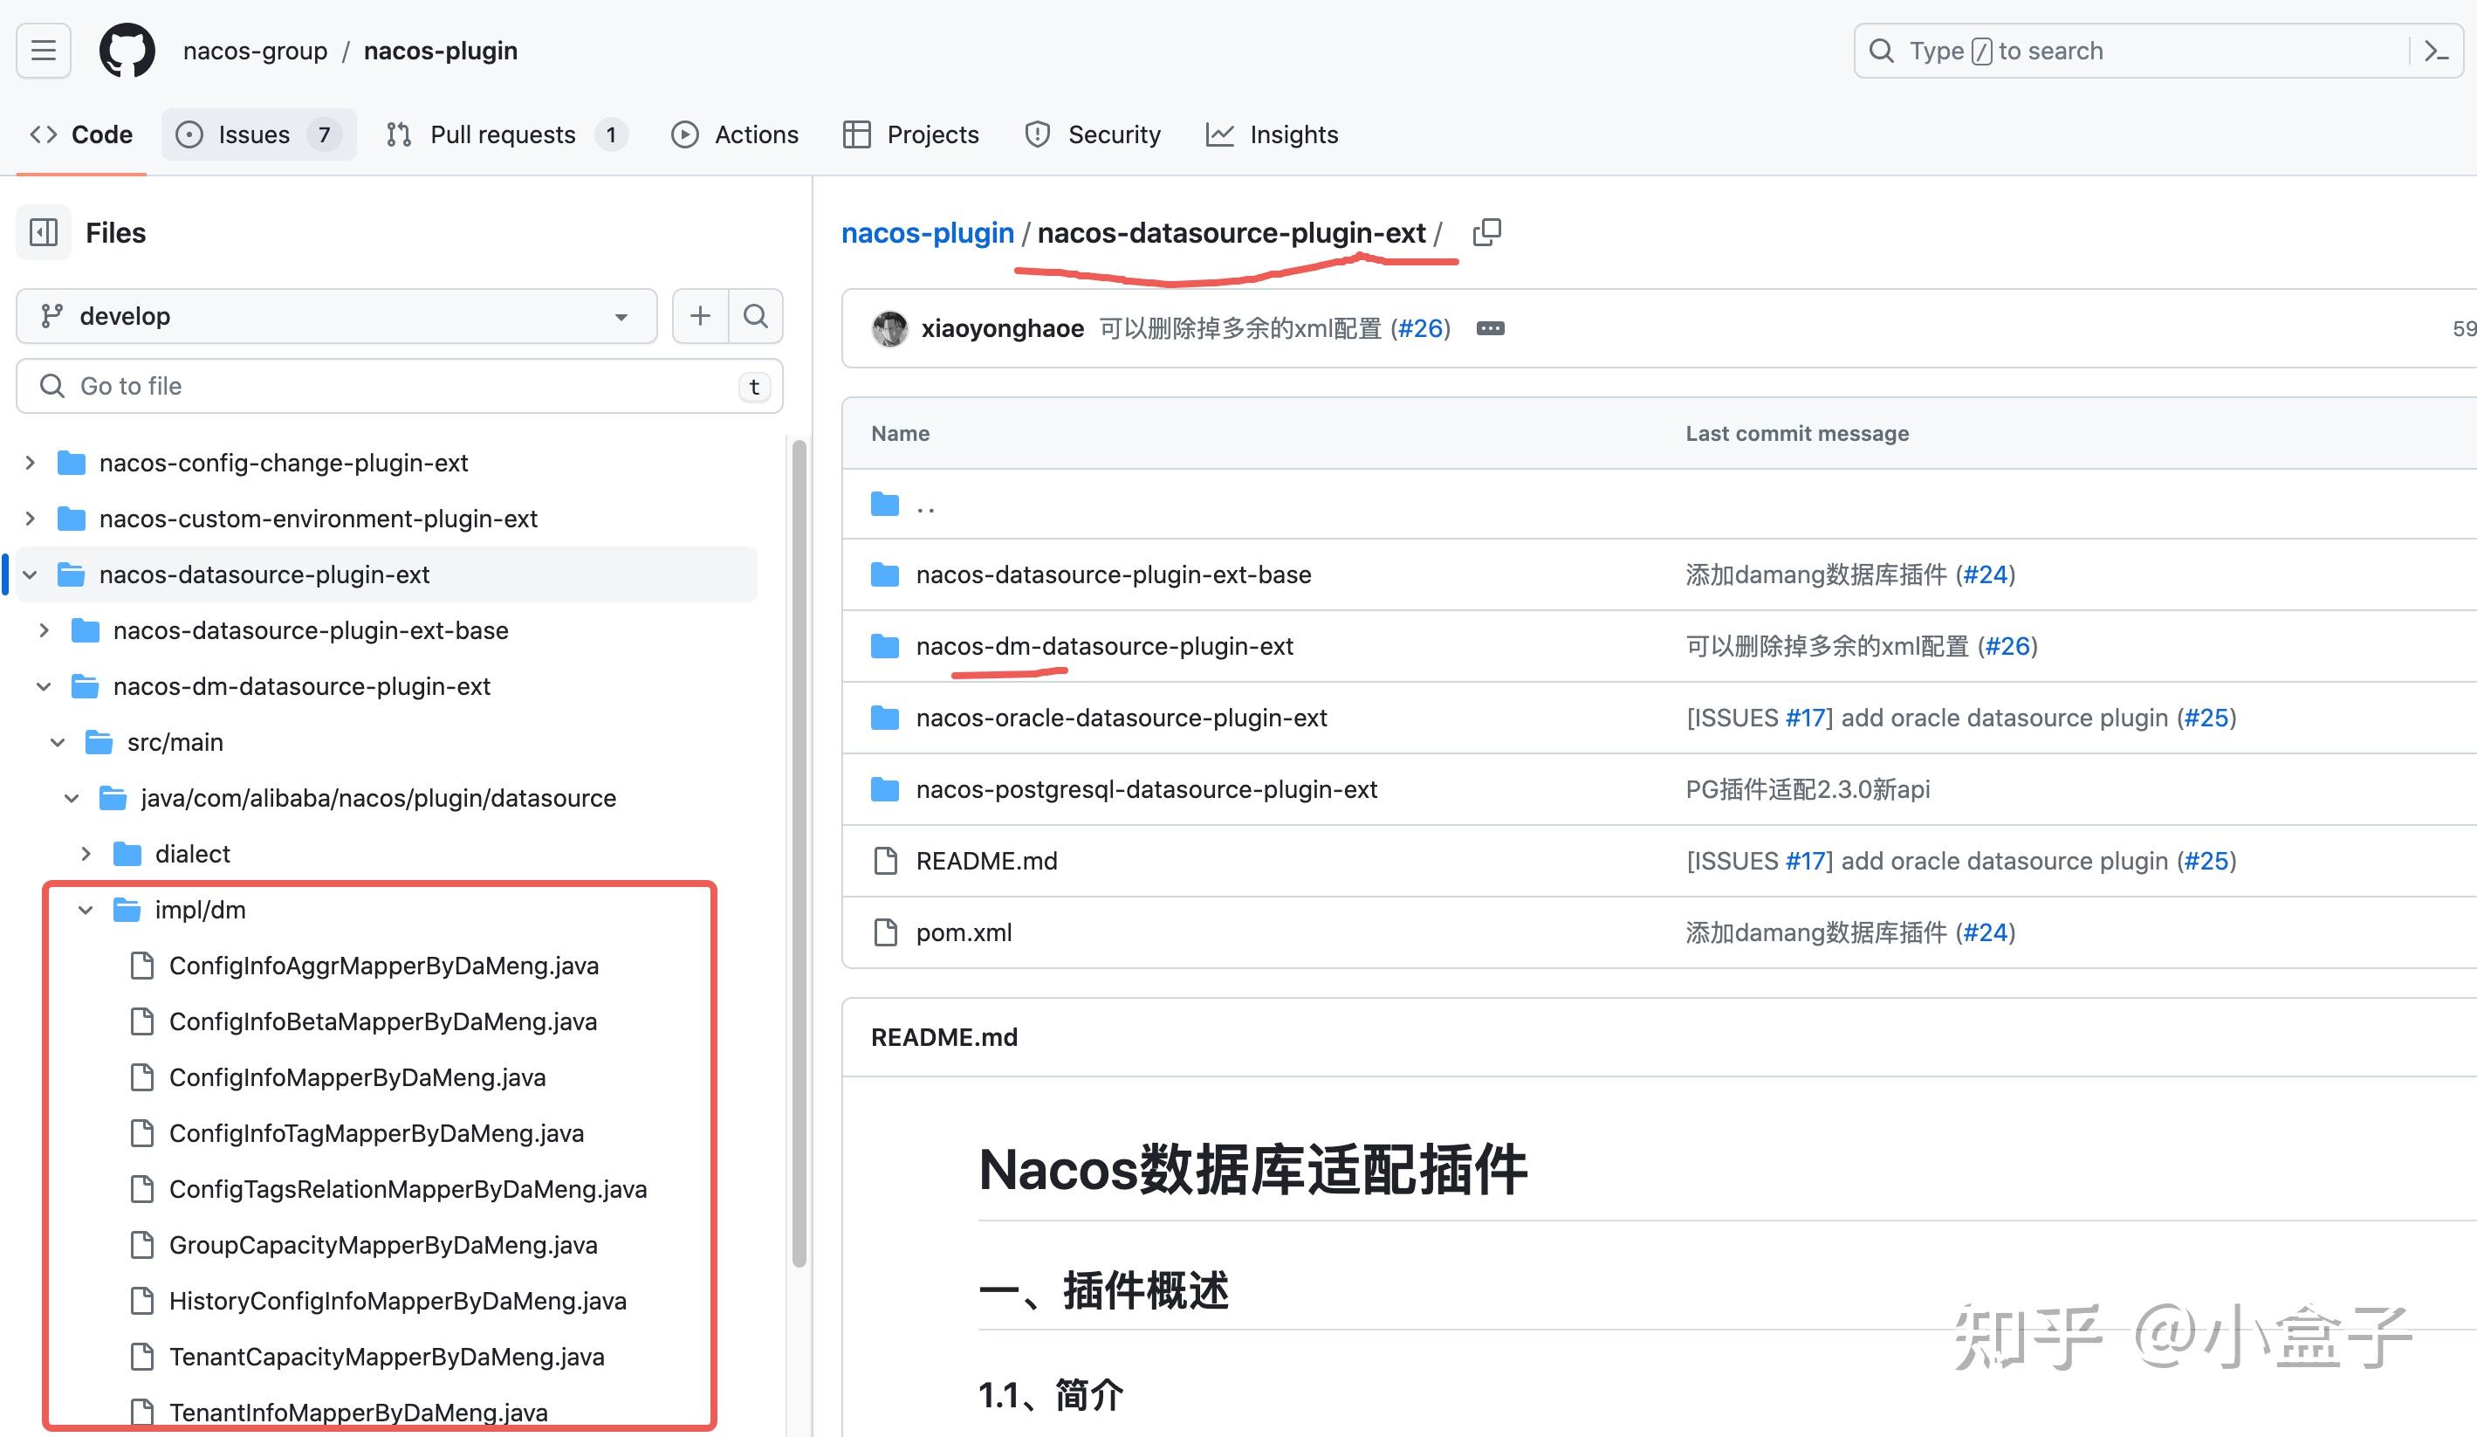Screen dimensions: 2477x1437
Task: Click the GitHub logo
Action: click(127, 50)
